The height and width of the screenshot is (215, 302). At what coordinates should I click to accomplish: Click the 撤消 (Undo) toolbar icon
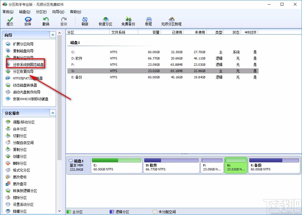(x=46, y=21)
